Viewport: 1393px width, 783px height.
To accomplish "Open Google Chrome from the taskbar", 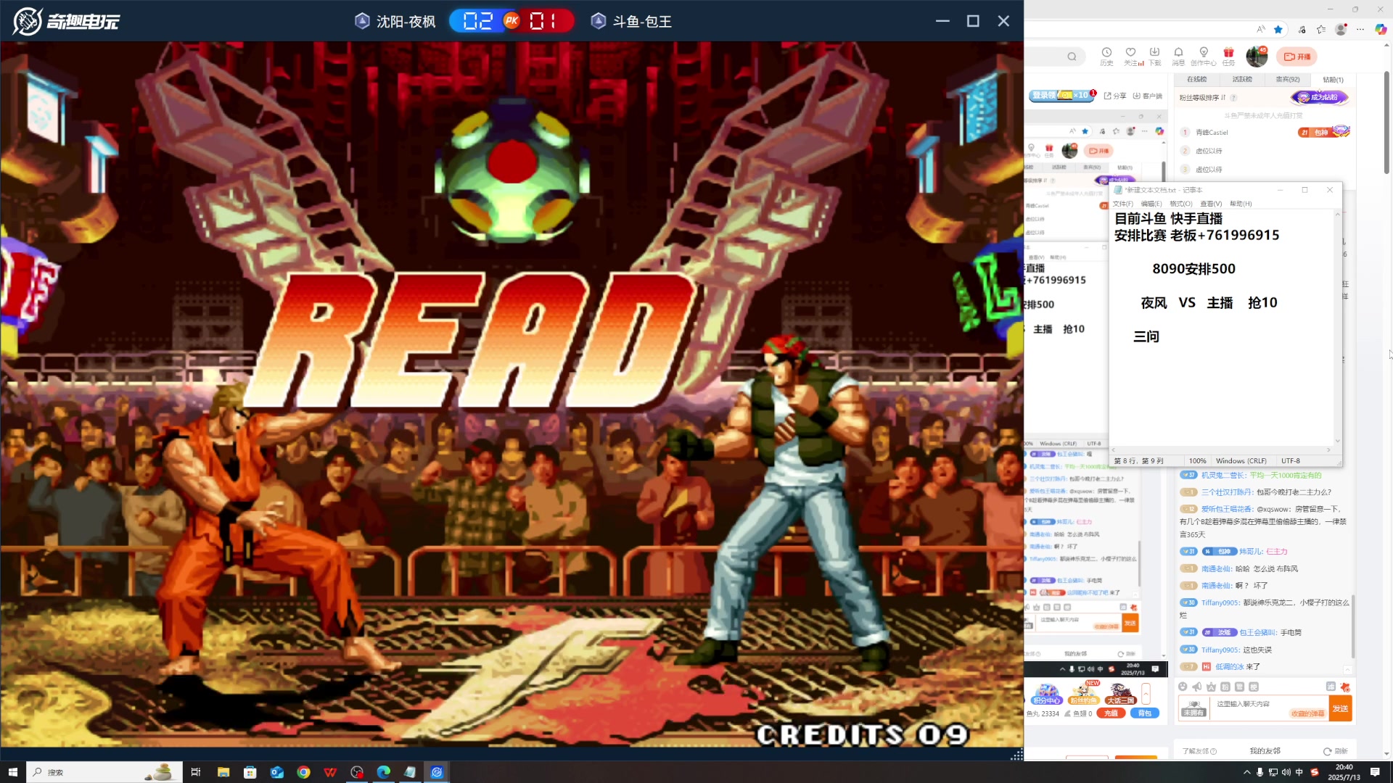I will click(x=304, y=772).
